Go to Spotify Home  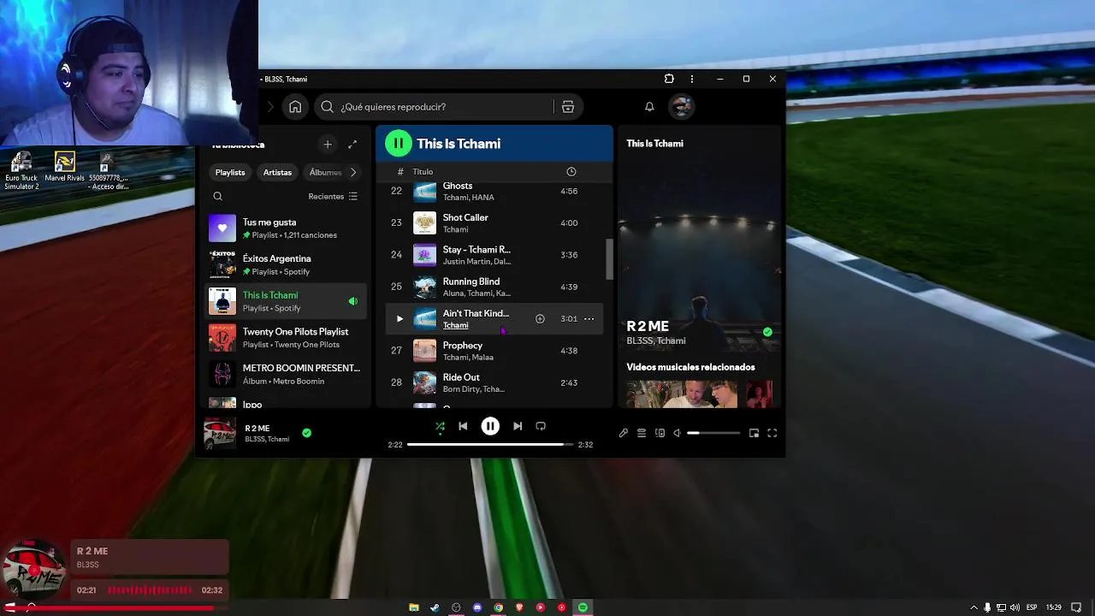pos(295,107)
